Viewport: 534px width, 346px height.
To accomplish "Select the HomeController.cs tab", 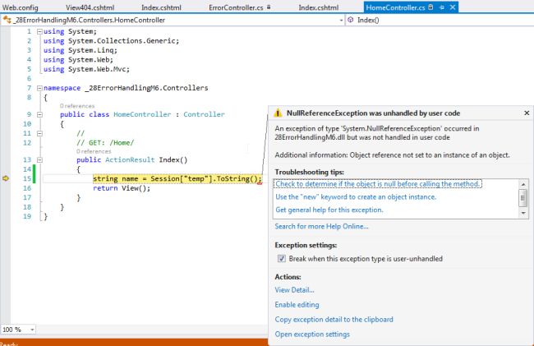I will tap(395, 7).
